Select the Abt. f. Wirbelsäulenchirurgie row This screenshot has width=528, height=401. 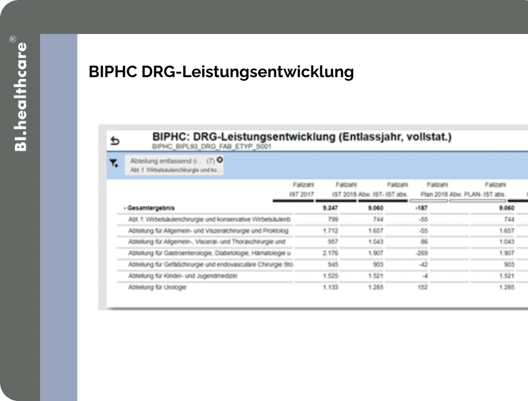coord(209,219)
